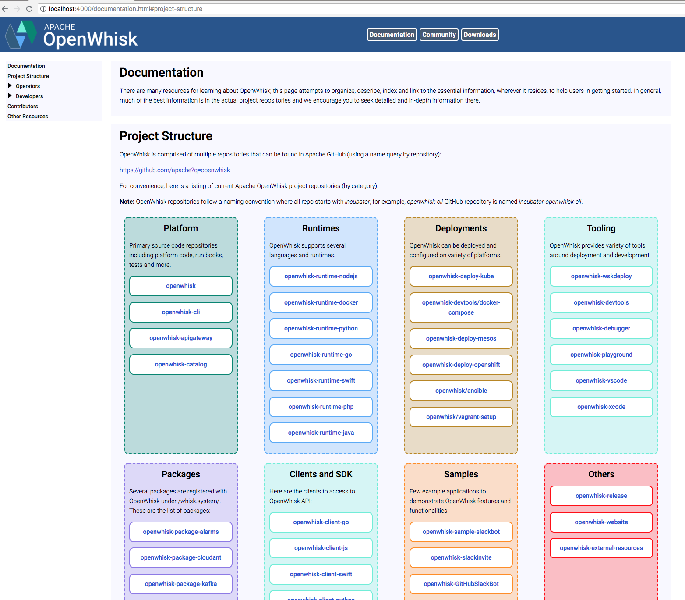Choose openwhisk-runtime-swift button

pos(321,380)
